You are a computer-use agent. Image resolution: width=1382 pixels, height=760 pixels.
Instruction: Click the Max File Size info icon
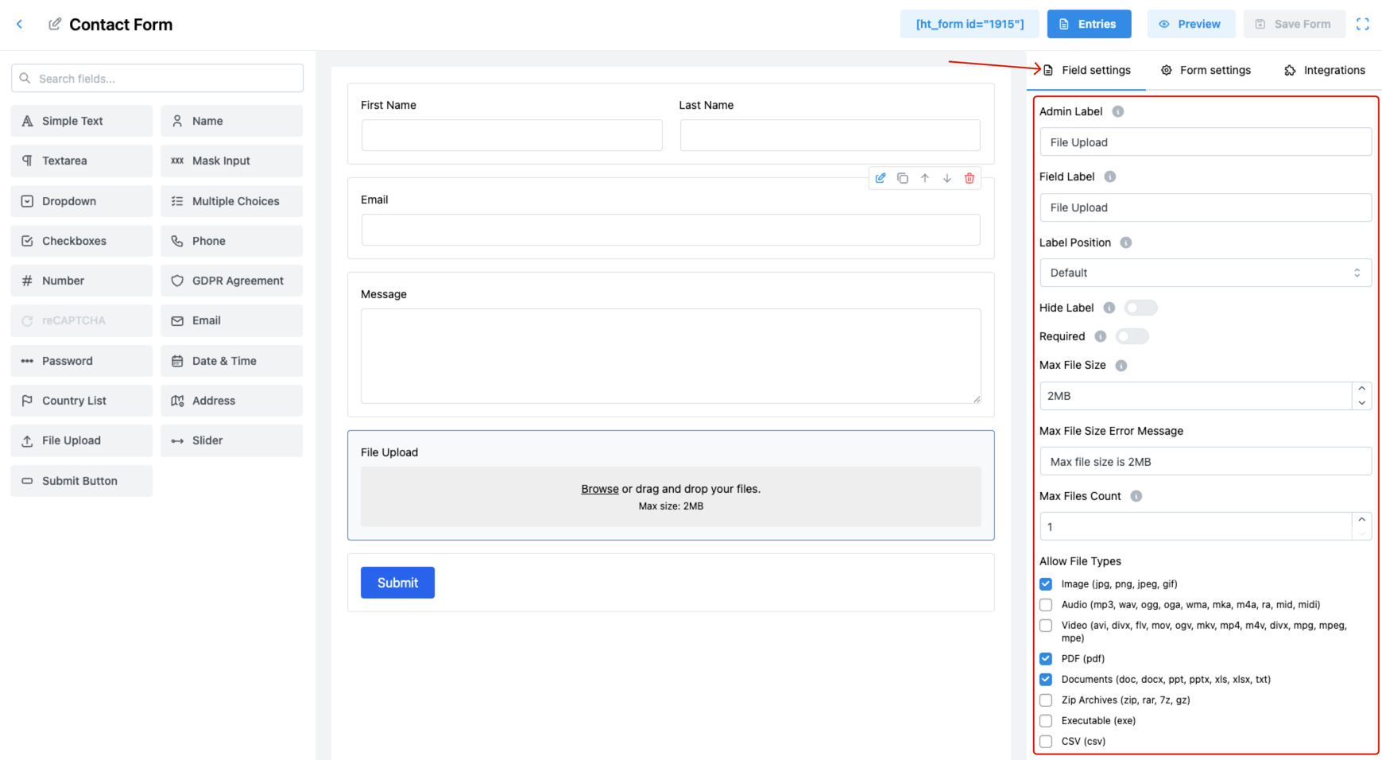[x=1121, y=365]
